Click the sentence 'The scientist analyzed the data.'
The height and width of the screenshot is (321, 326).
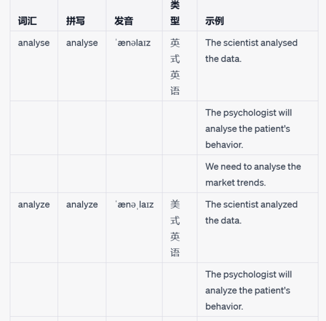tap(252, 213)
